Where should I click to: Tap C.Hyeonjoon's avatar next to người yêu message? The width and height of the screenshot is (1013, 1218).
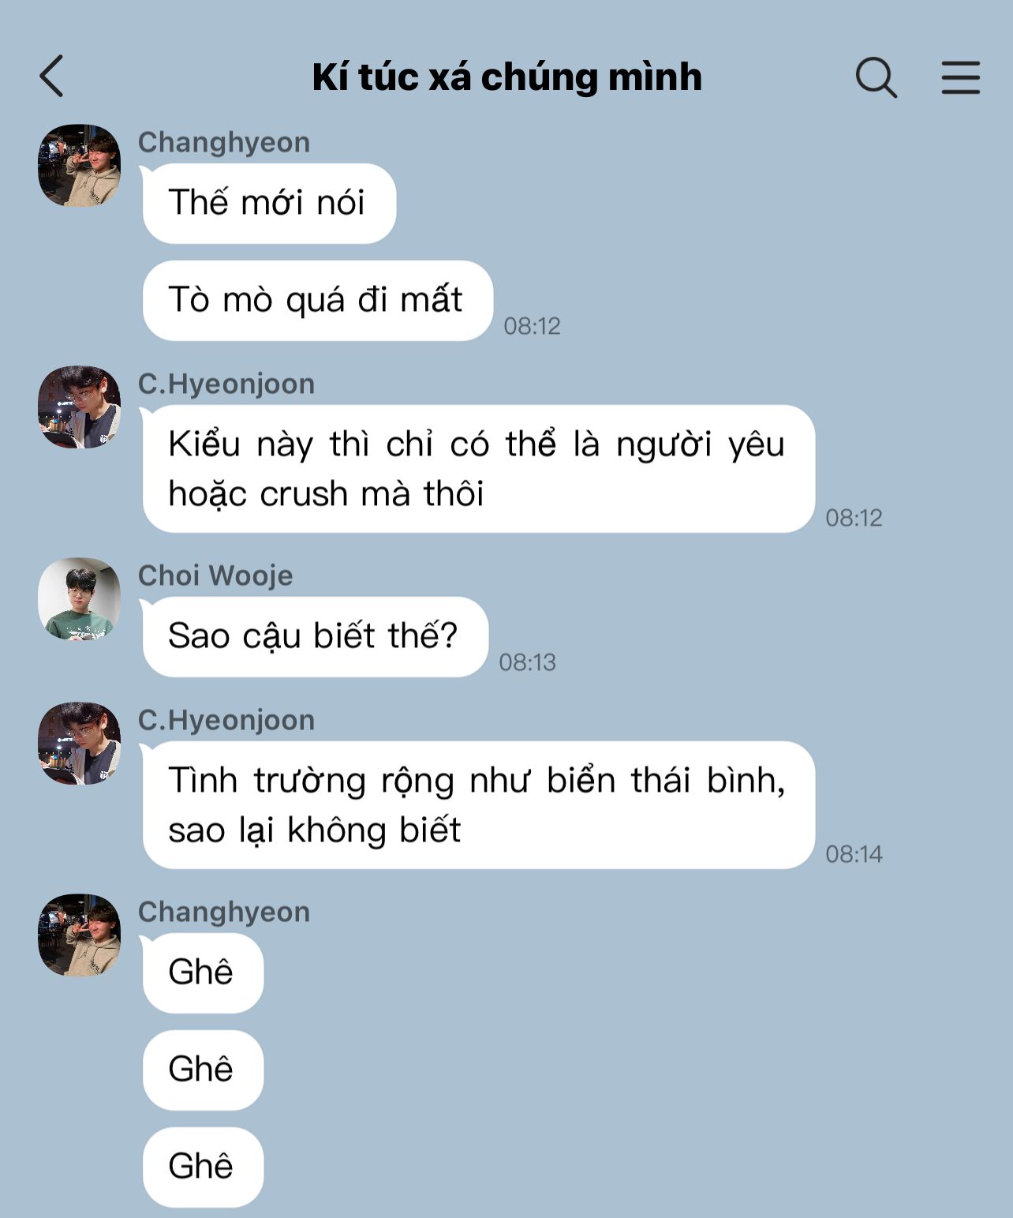click(79, 407)
